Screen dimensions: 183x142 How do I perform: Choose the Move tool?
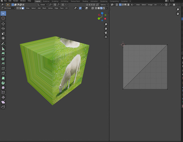[3, 24]
